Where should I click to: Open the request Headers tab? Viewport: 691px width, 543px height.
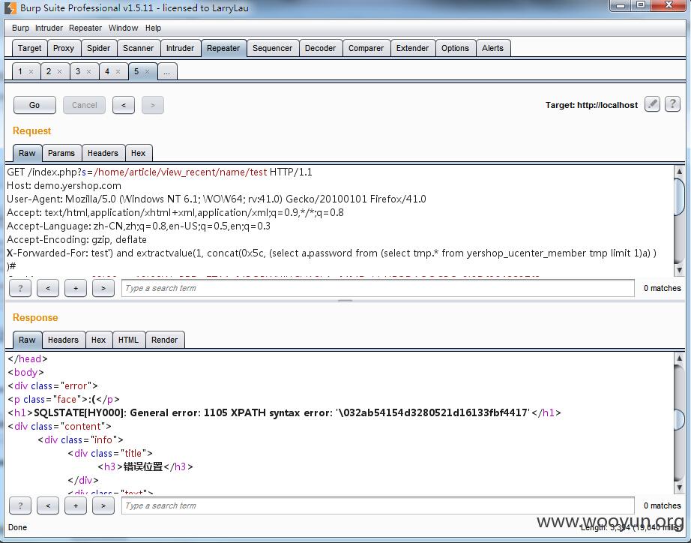(103, 153)
